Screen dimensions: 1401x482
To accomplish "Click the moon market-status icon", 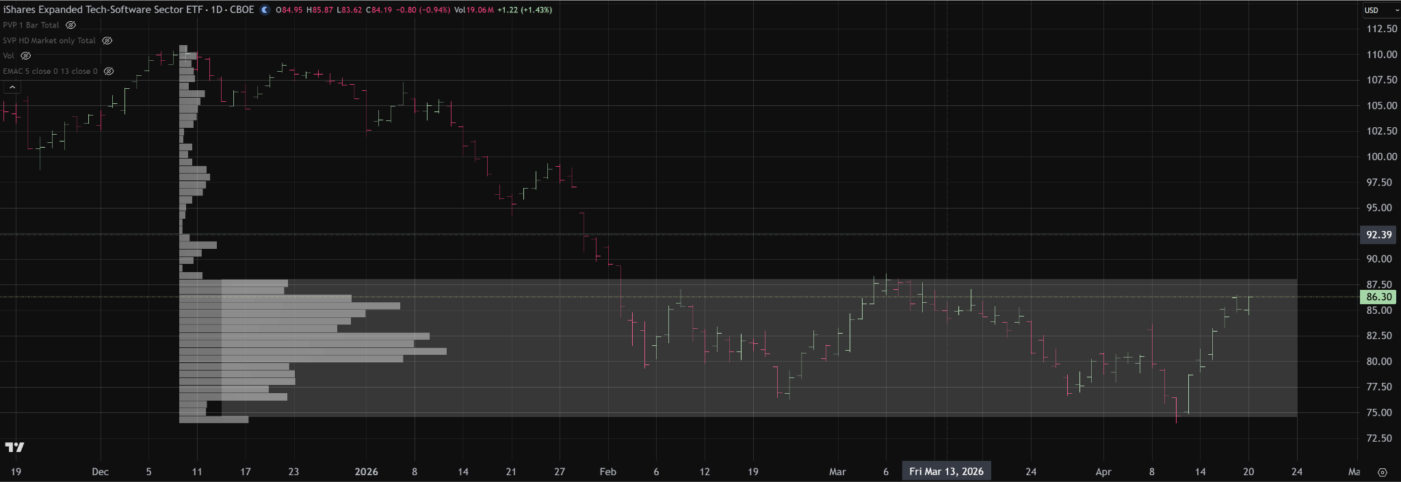I will [265, 10].
